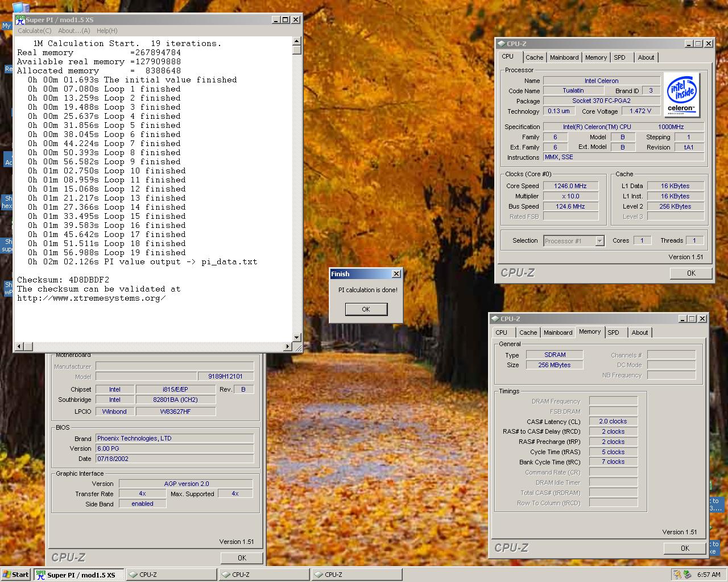Close the Finish dialog
Viewport: 728px width, 582px height.
pos(396,274)
